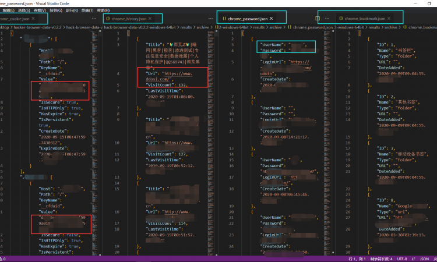
Task: Open more actions for the cookie editor group
Action: tap(94, 19)
